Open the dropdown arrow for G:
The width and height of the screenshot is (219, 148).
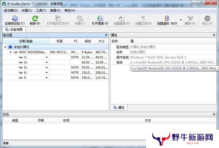pos(47,62)
